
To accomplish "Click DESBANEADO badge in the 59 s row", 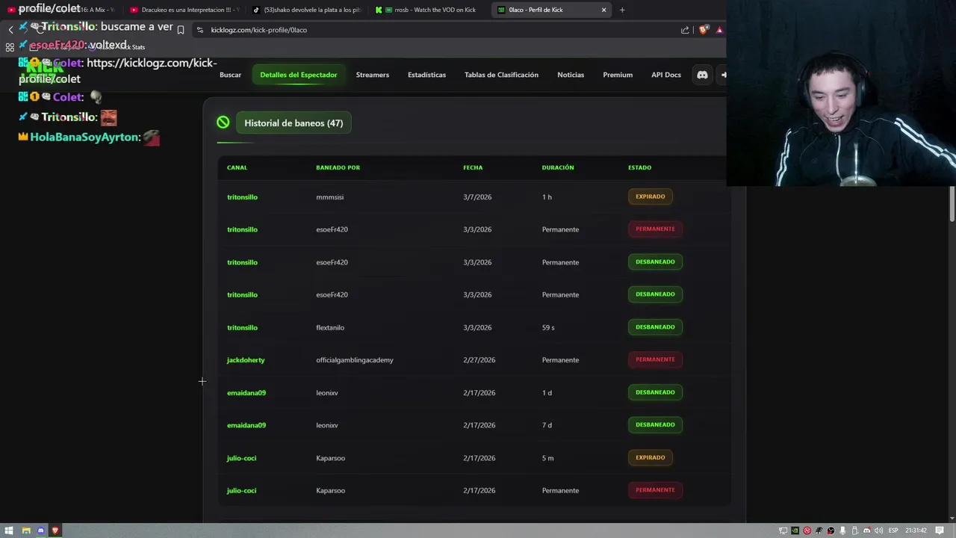I will pos(655,327).
